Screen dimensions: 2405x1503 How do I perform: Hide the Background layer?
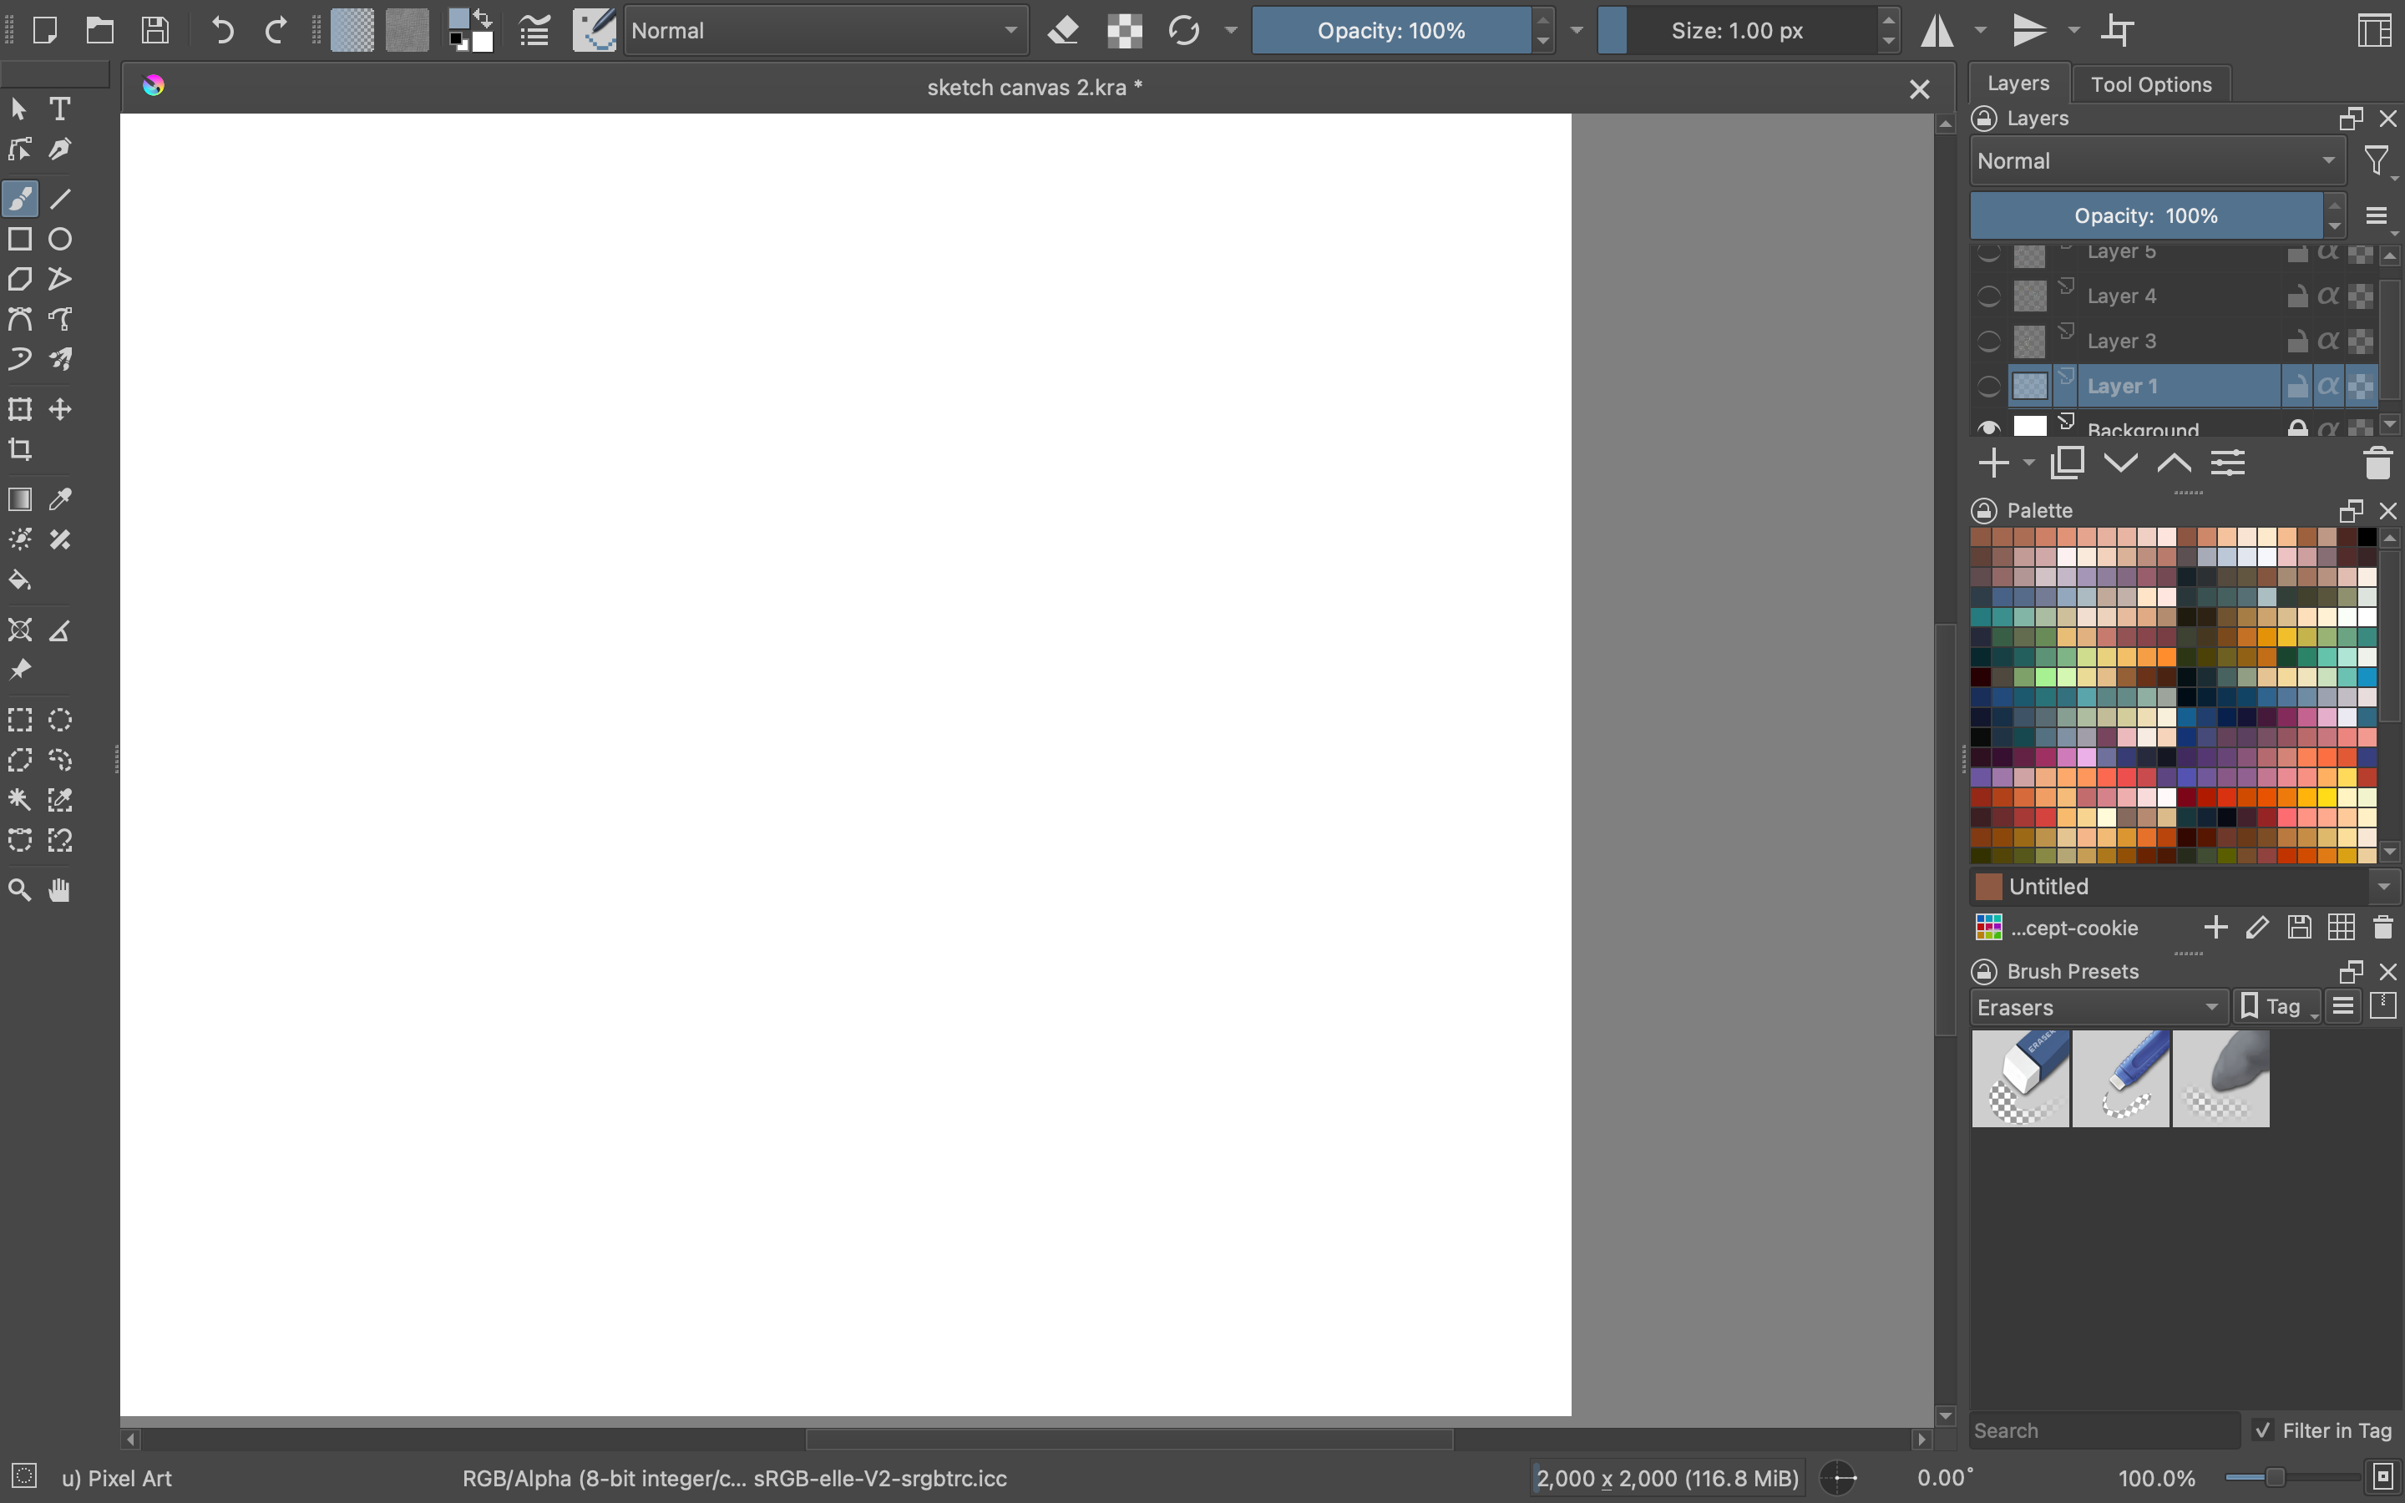click(x=1988, y=428)
